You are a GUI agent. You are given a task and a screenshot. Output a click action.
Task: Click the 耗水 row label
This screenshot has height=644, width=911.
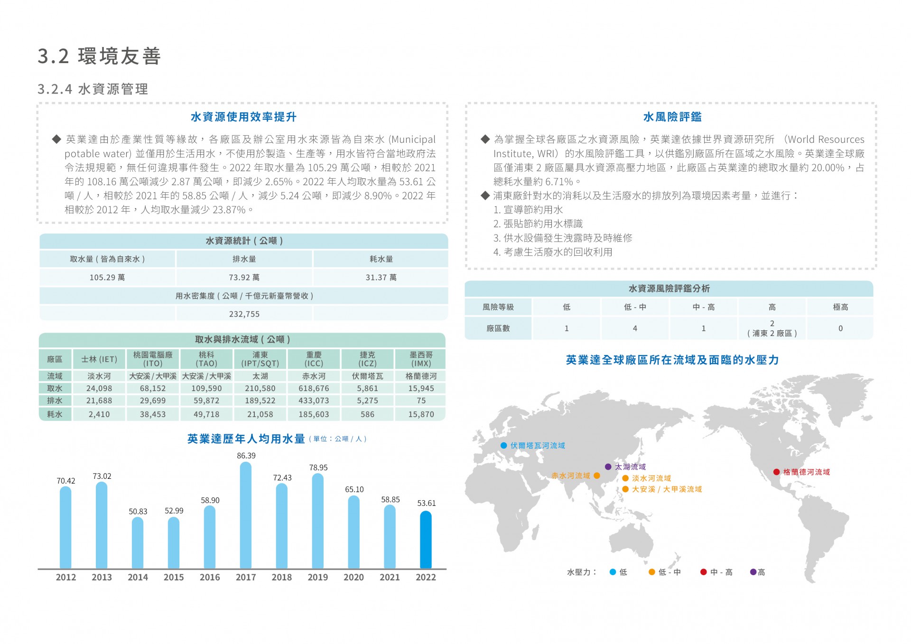55,414
